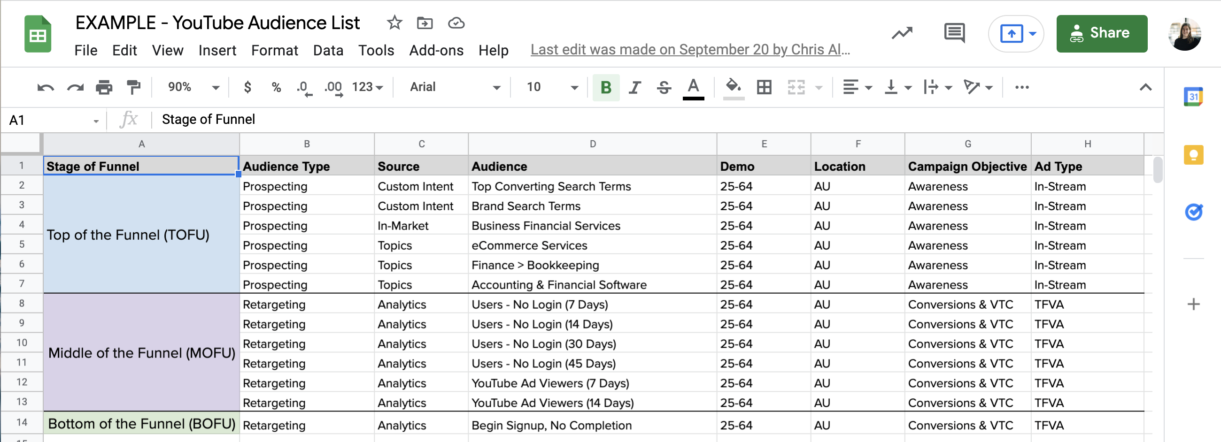Increase decimal places for selection
The width and height of the screenshot is (1221, 442).
(333, 87)
